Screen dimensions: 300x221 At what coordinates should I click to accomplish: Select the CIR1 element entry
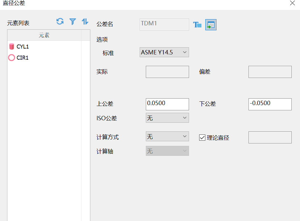22,57
